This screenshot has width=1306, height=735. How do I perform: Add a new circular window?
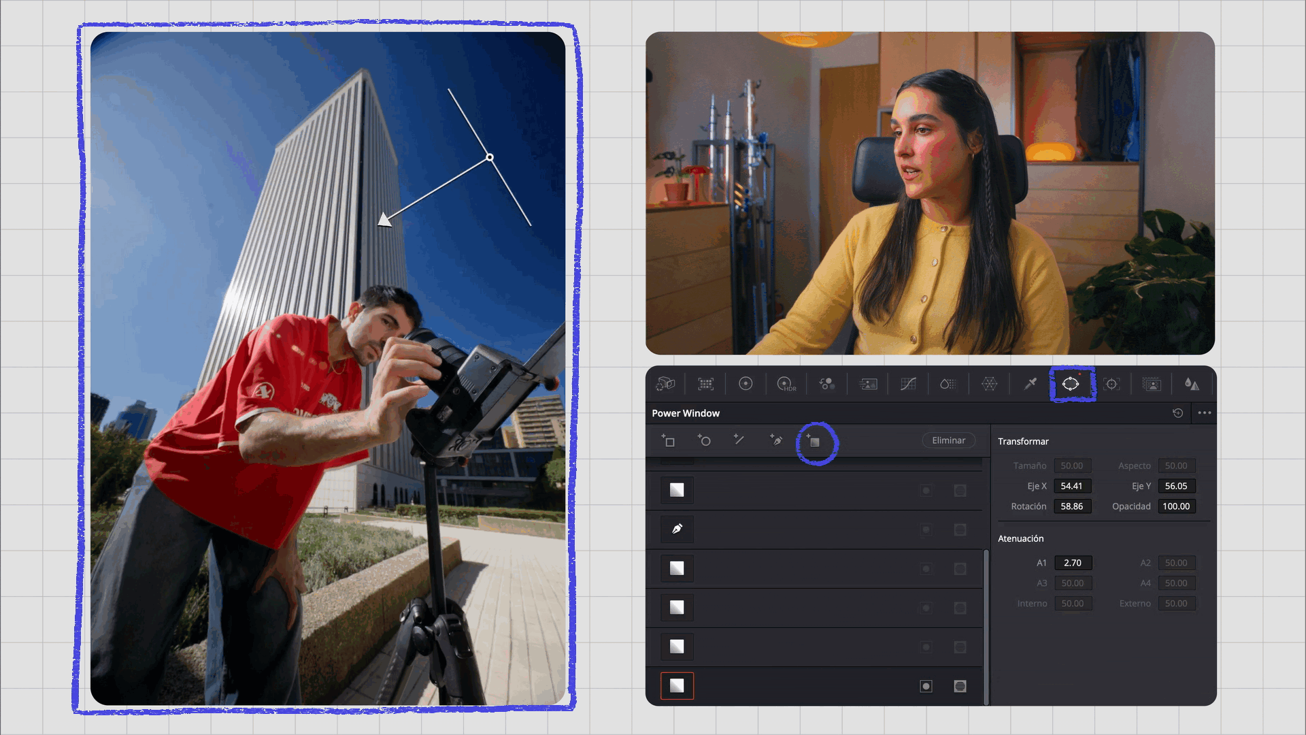704,441
